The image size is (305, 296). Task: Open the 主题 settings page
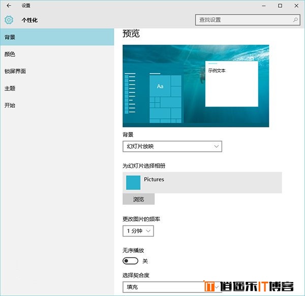tap(57, 88)
